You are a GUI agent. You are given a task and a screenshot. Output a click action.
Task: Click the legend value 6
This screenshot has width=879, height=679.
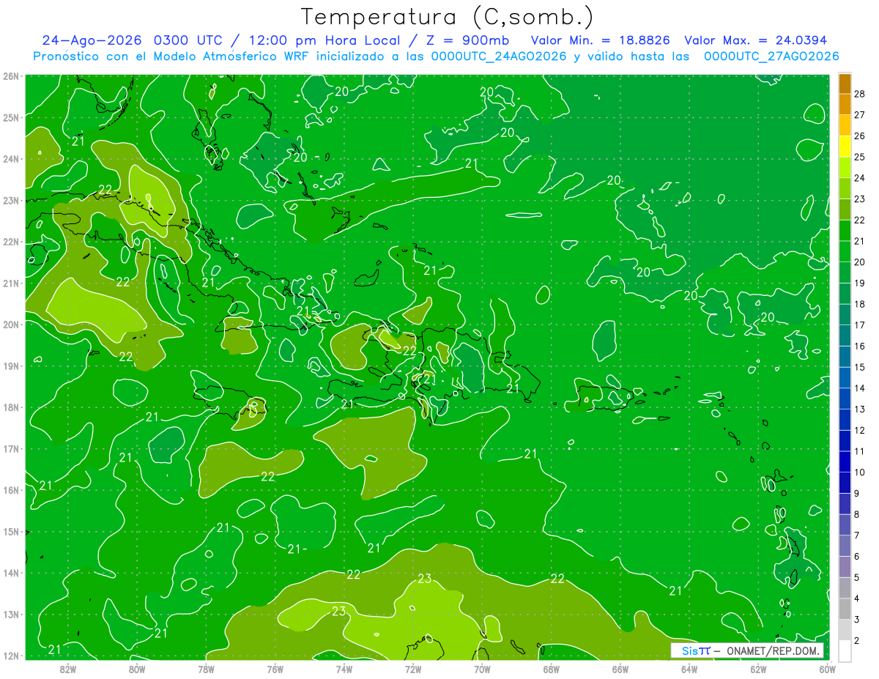856,556
